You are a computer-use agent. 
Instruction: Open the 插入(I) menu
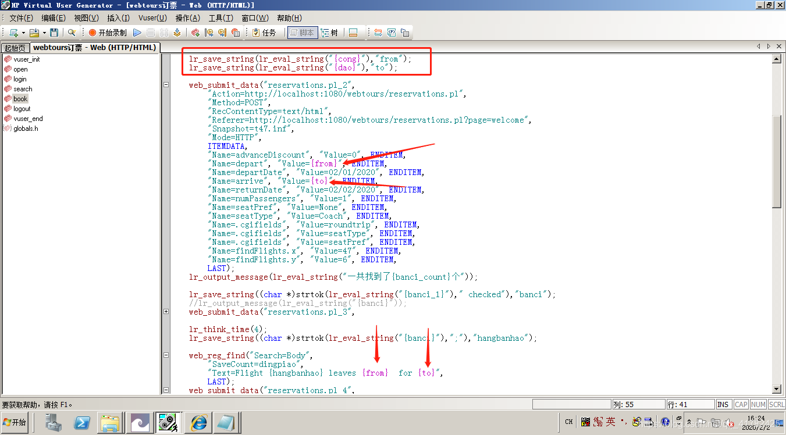118,18
